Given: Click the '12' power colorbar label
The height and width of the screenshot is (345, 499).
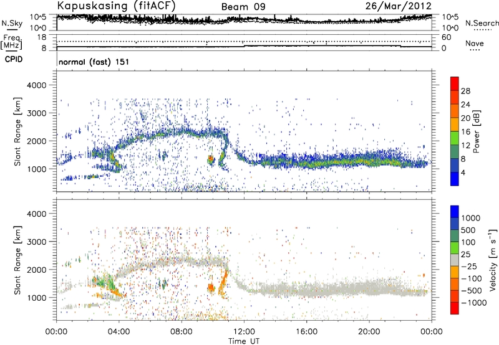Looking at the screenshot, I should pos(465,146).
